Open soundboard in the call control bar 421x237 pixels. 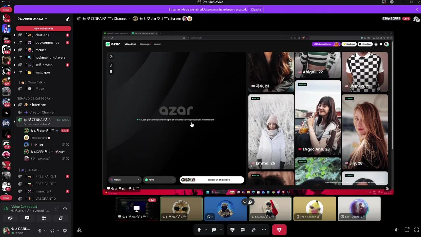coord(254,230)
